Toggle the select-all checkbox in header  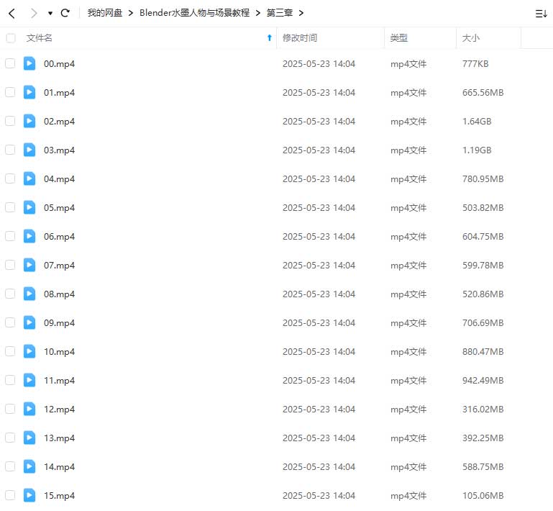[x=10, y=38]
